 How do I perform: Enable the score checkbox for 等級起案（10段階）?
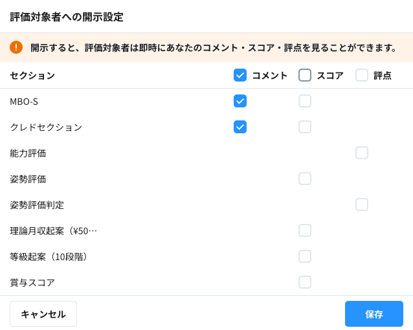click(305, 256)
